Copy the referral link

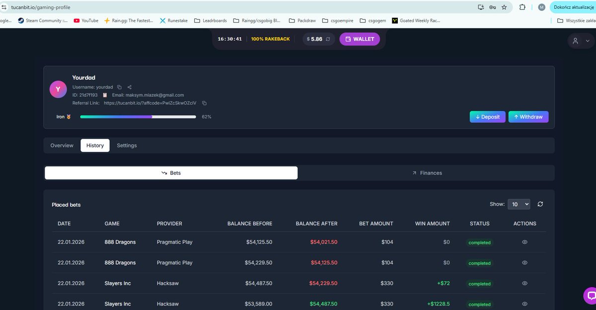(x=204, y=103)
